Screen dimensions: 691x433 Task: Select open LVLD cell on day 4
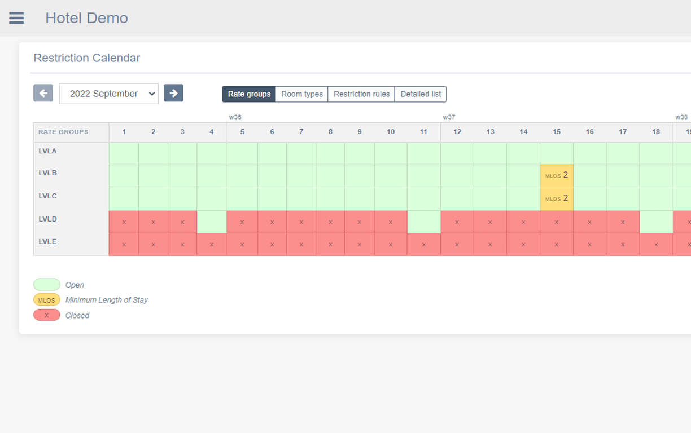212,222
